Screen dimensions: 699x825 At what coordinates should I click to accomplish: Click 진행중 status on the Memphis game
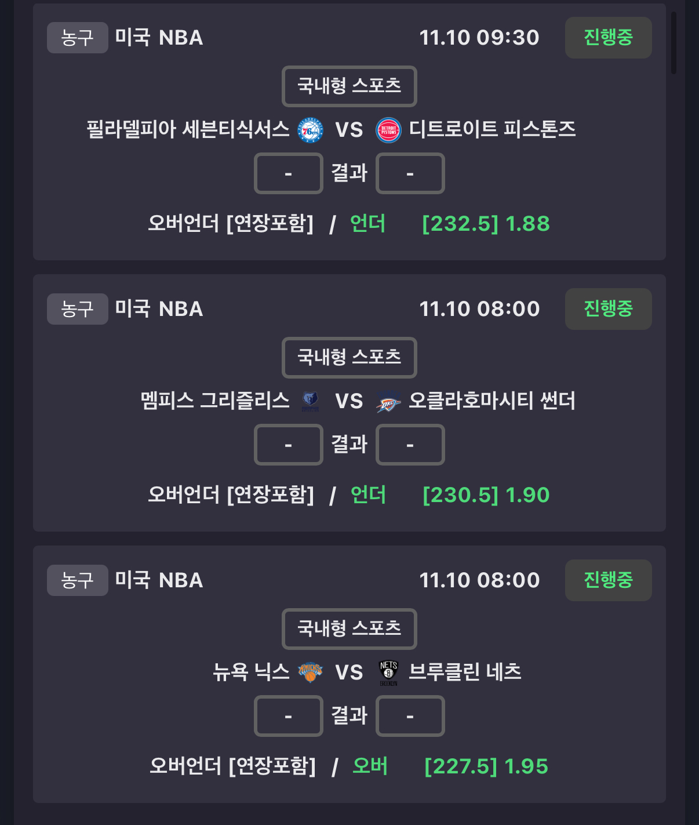(608, 309)
